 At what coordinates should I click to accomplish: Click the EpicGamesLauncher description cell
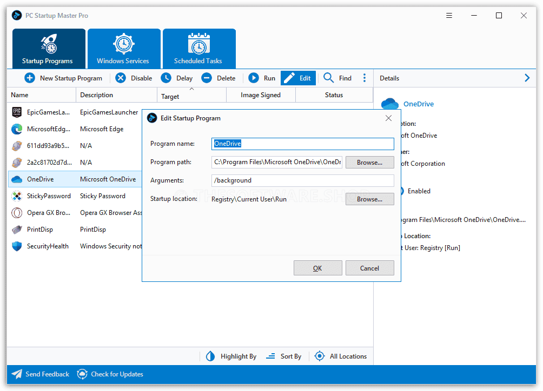[109, 112]
